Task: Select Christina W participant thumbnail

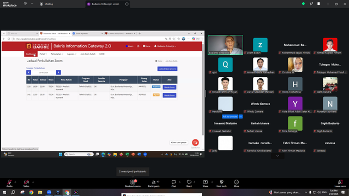Action: 295,65
